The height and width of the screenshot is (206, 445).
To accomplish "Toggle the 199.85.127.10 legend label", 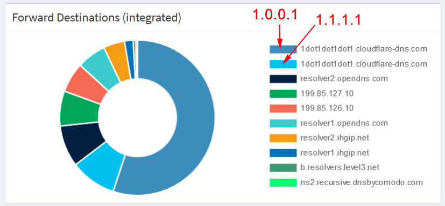I will [327, 94].
